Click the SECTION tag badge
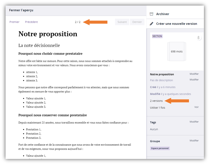Screen dimensions: 209x164 click(x=157, y=36)
